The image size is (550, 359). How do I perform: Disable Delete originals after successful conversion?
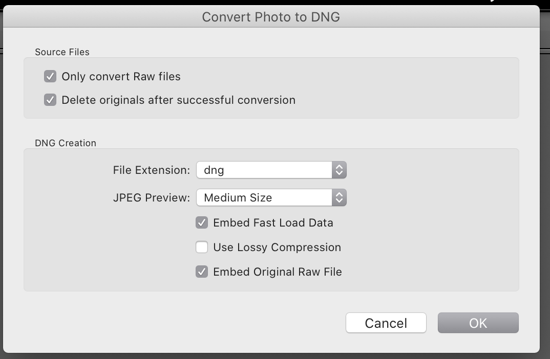(50, 100)
